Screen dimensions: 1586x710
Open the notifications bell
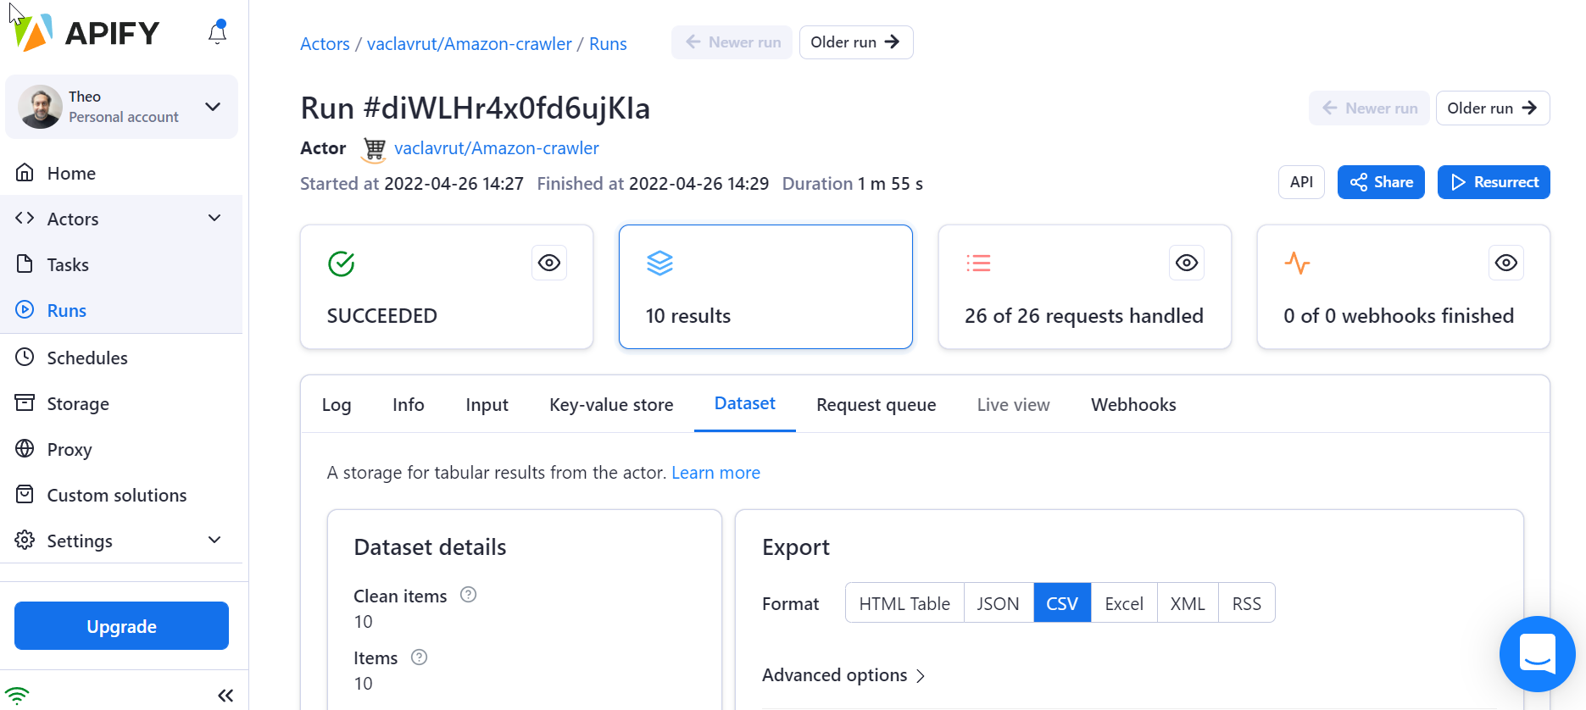tap(218, 32)
